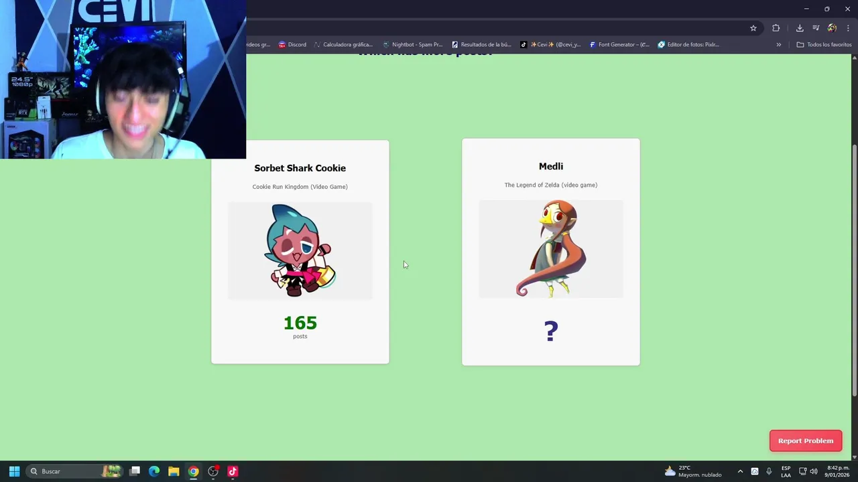Select the Sorbet Shark Cookie card title

(300, 168)
